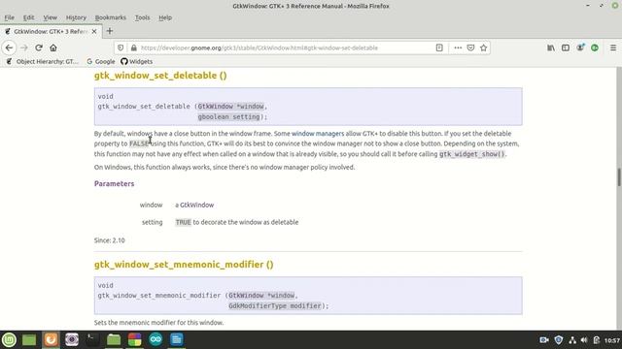This screenshot has height=349, width=622.
Task: Save page to Pocket
Action: tap(470, 48)
